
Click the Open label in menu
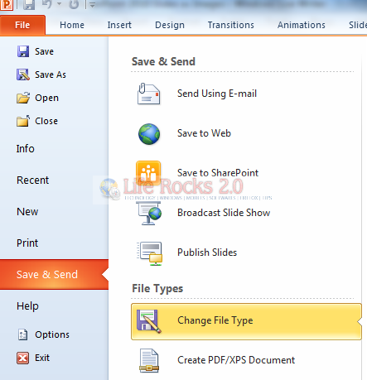[46, 98]
